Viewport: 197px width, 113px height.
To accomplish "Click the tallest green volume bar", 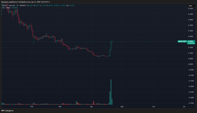I will [x=111, y=92].
